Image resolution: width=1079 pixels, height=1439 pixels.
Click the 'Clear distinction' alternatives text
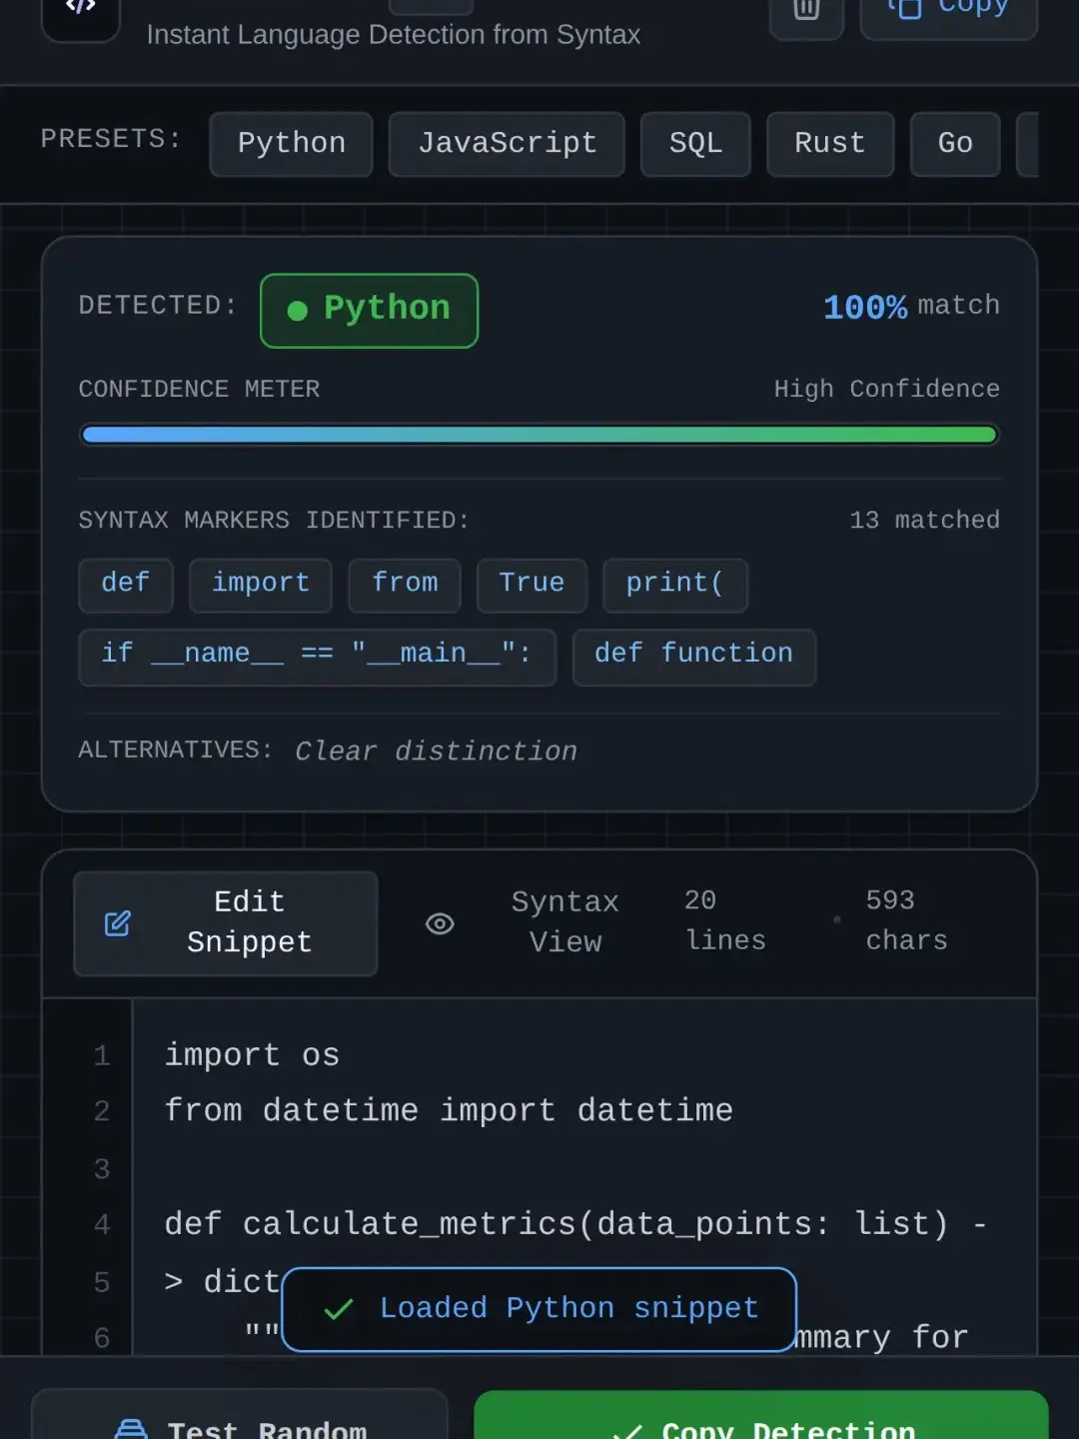[x=437, y=751]
